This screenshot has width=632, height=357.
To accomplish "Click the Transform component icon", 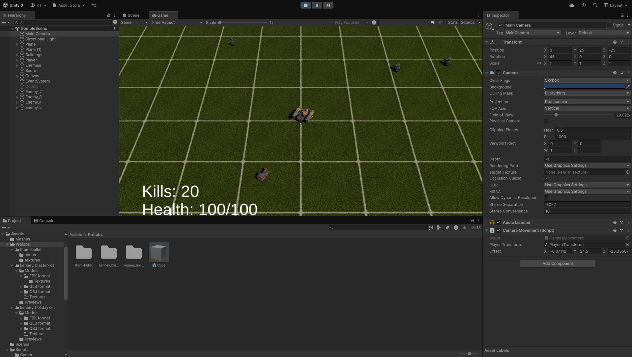I will [x=492, y=42].
